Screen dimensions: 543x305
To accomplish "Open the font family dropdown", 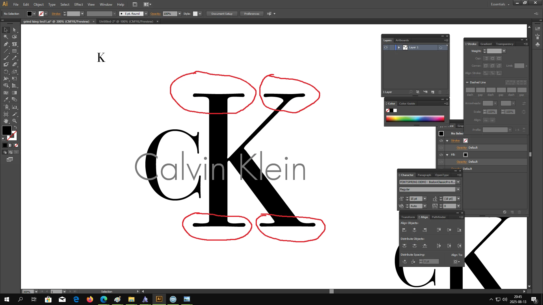I will [x=458, y=182].
